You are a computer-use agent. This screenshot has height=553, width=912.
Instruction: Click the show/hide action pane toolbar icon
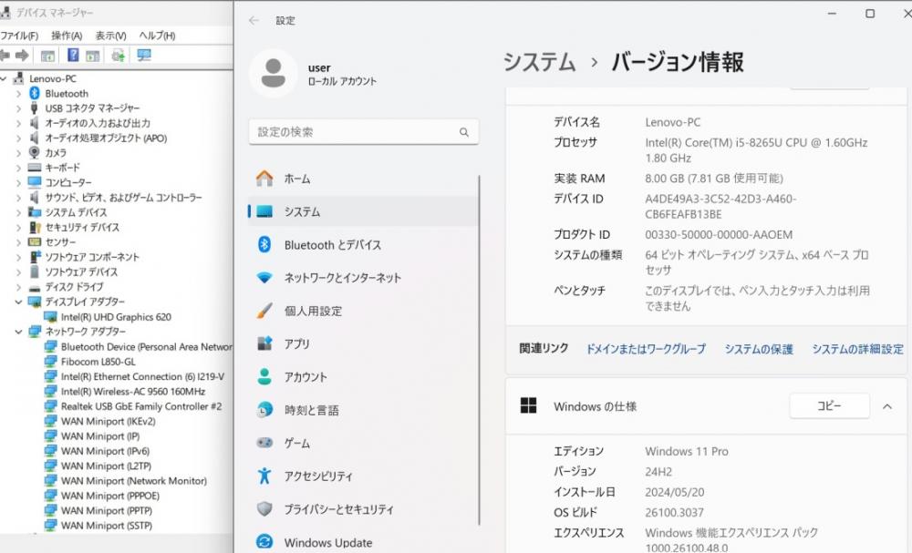point(92,56)
